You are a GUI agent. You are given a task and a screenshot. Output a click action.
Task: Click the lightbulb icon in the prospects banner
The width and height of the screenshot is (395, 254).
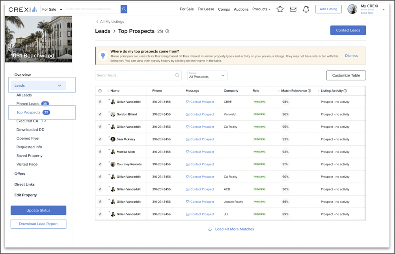pos(102,55)
